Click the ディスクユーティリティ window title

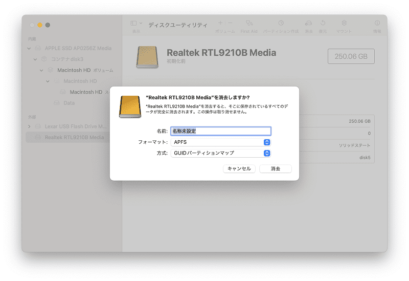point(178,25)
